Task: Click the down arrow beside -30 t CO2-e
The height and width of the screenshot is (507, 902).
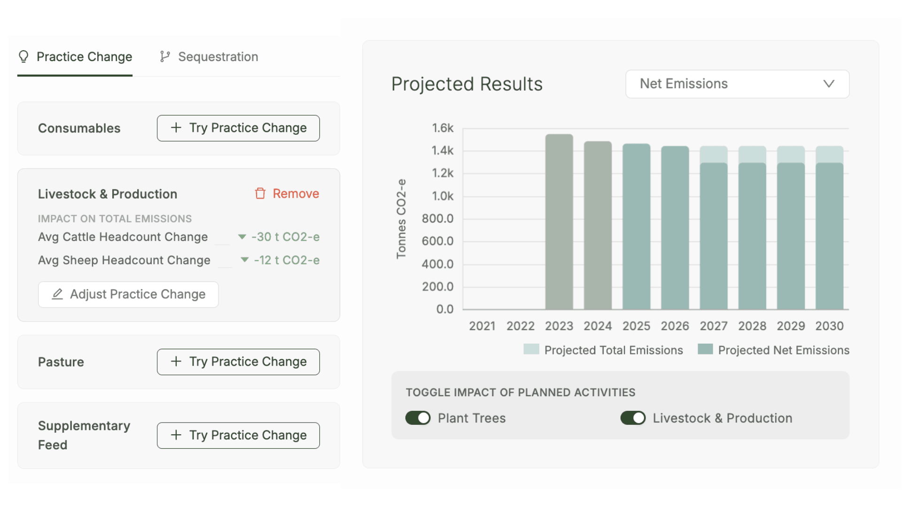Action: click(x=242, y=237)
